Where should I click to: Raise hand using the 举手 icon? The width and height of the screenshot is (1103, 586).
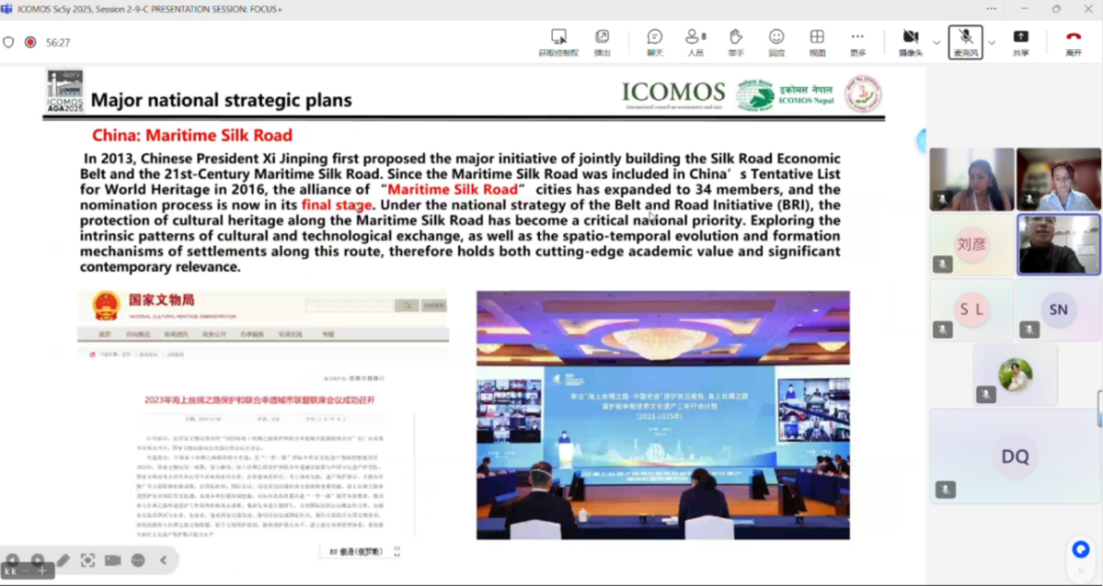coord(736,42)
